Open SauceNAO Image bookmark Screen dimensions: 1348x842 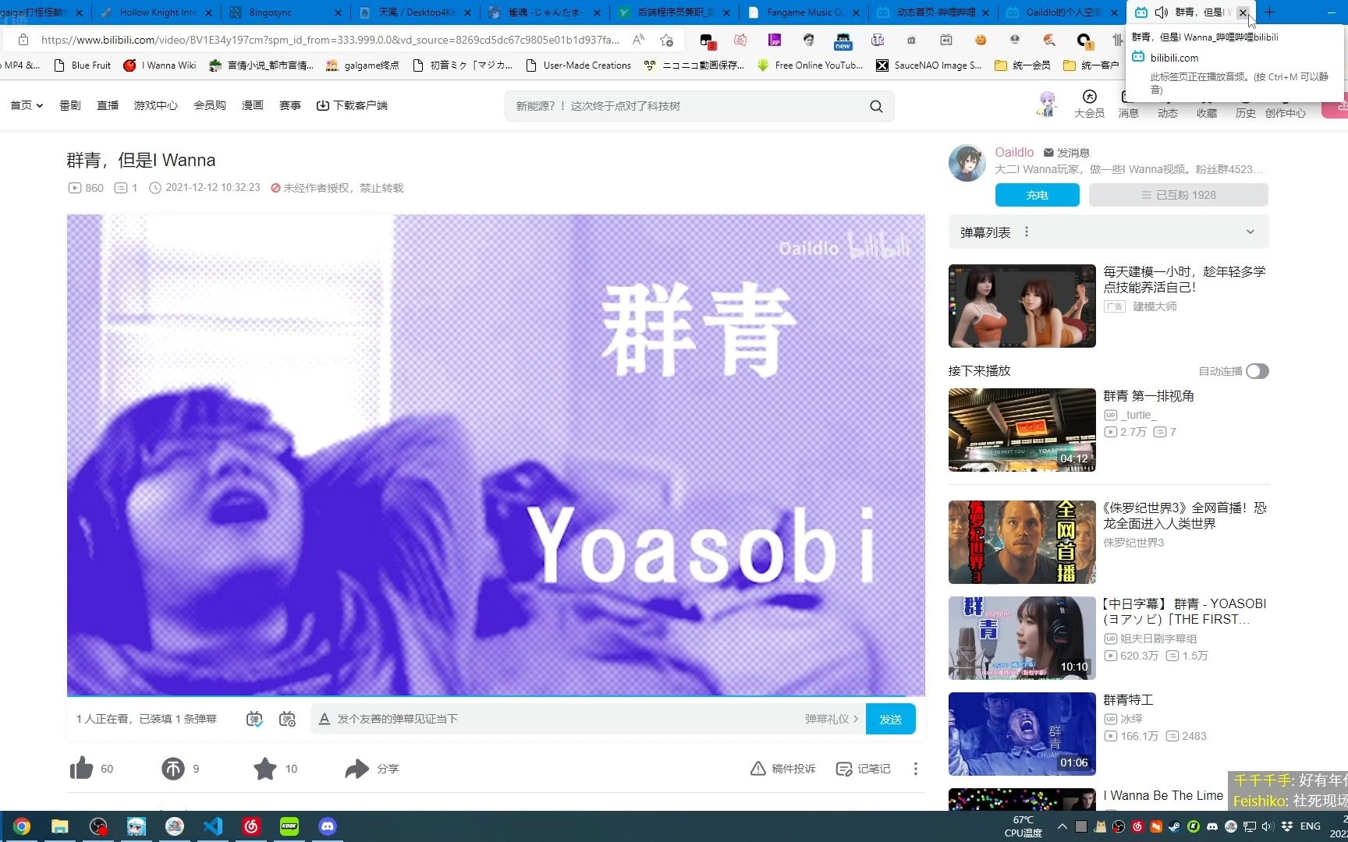point(928,65)
